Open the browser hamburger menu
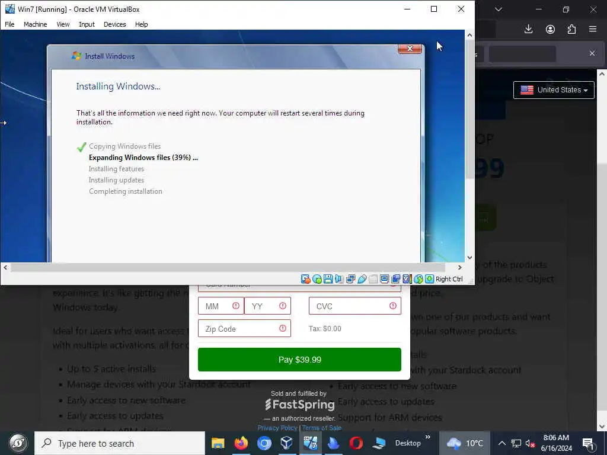The width and height of the screenshot is (607, 455). coord(593,29)
